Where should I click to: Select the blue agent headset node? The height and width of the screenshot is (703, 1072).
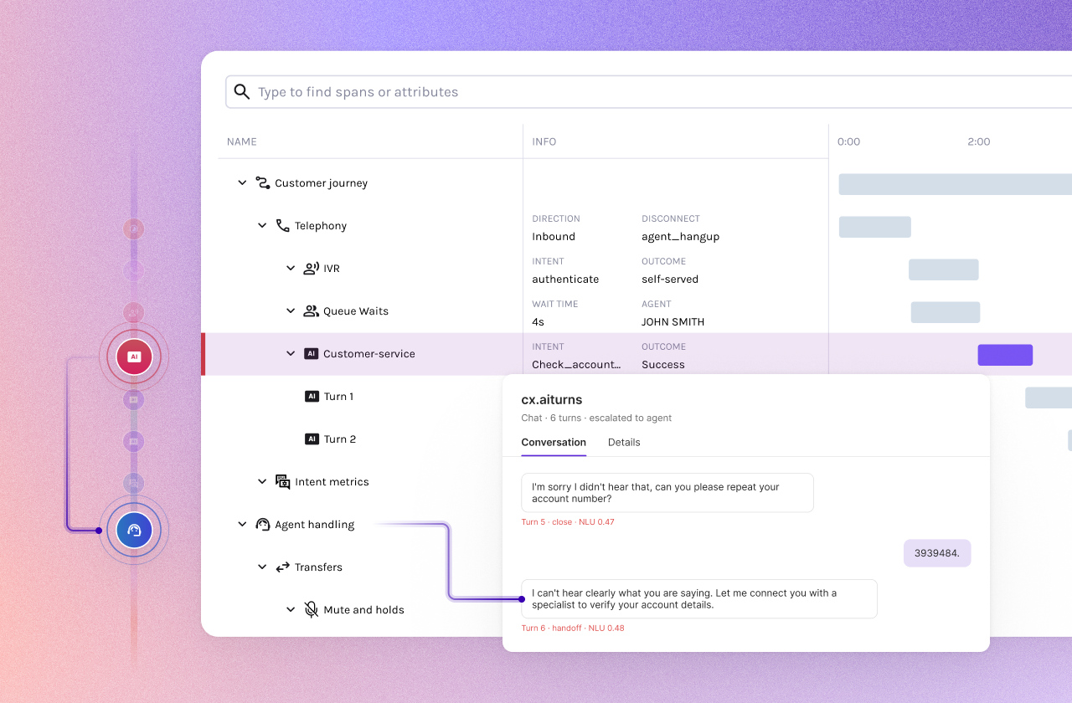pos(134,531)
